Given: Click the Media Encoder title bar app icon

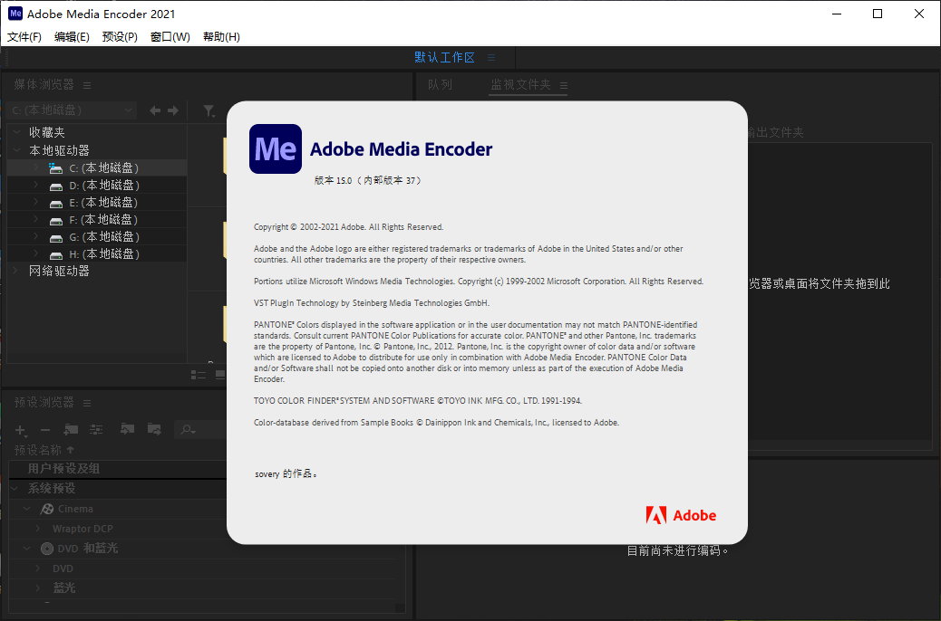Looking at the screenshot, I should point(15,14).
